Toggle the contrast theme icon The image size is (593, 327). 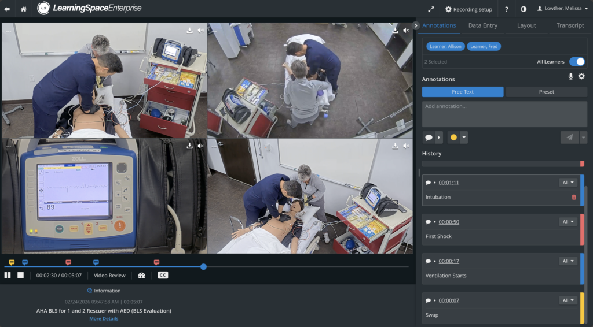524,9
